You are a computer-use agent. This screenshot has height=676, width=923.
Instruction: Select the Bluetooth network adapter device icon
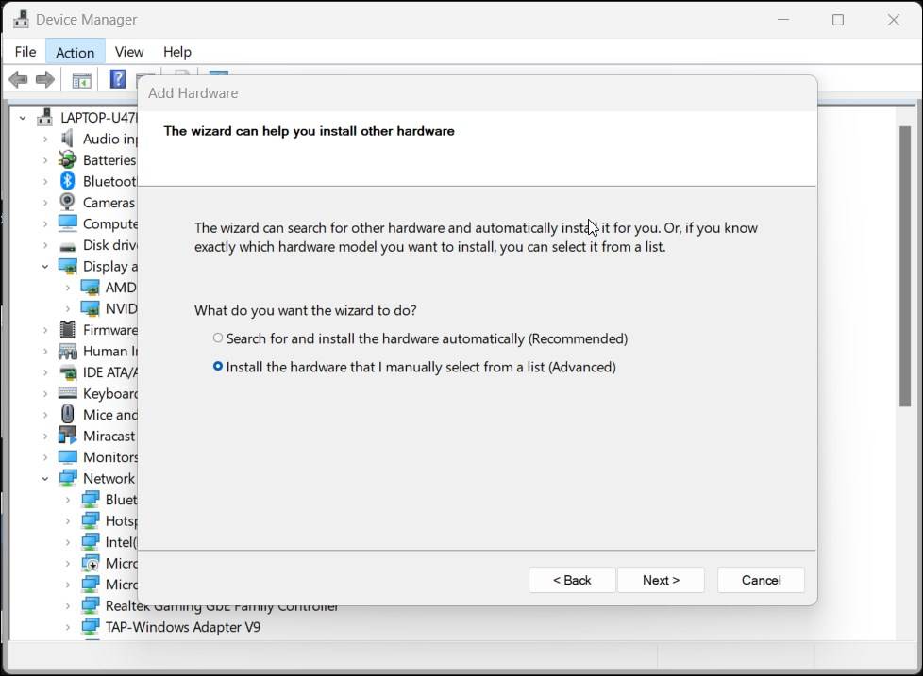(90, 499)
